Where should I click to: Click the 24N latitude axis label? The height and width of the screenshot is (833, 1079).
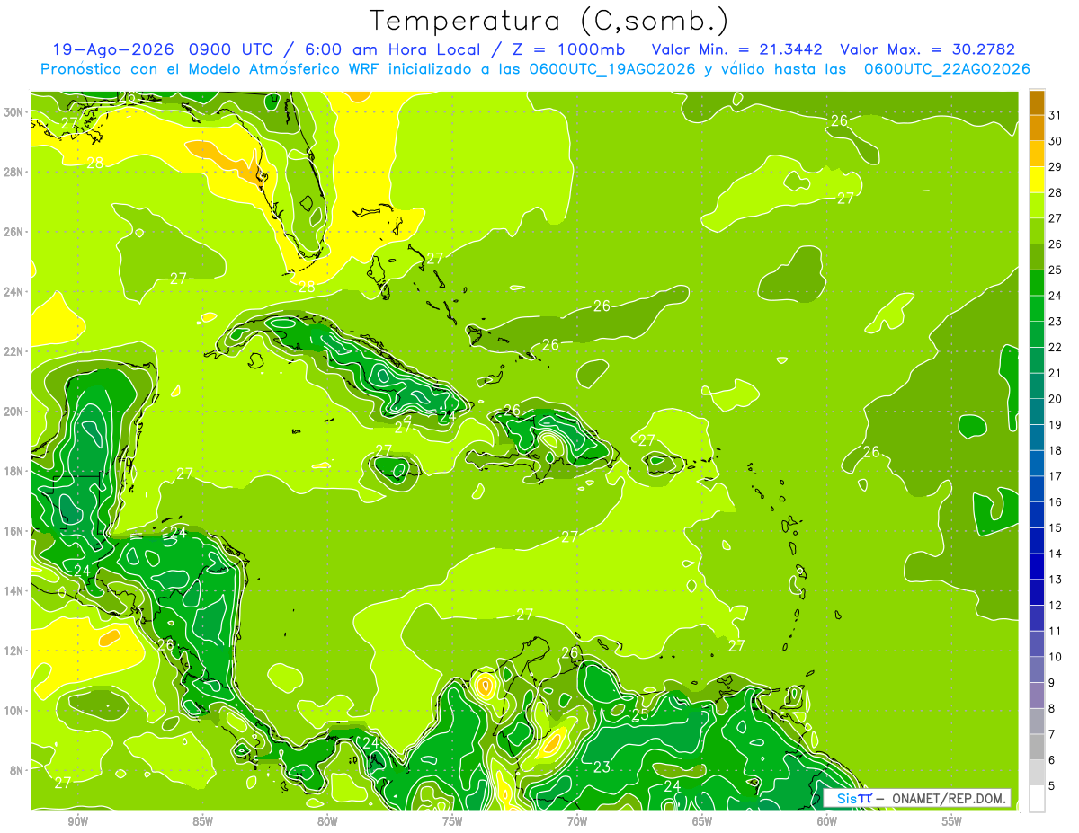click(x=15, y=292)
